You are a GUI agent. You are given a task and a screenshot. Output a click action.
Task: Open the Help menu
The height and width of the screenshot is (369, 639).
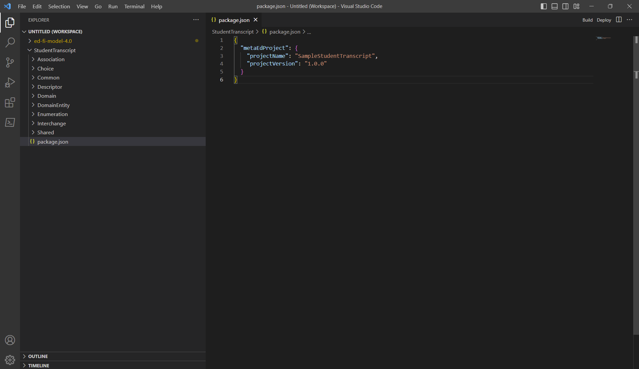[156, 6]
